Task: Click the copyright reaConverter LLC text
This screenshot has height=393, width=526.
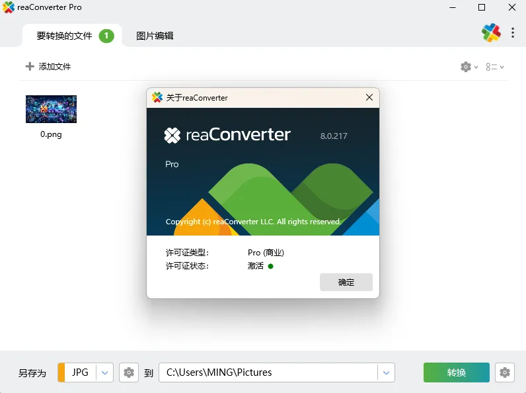Action: coord(253,222)
